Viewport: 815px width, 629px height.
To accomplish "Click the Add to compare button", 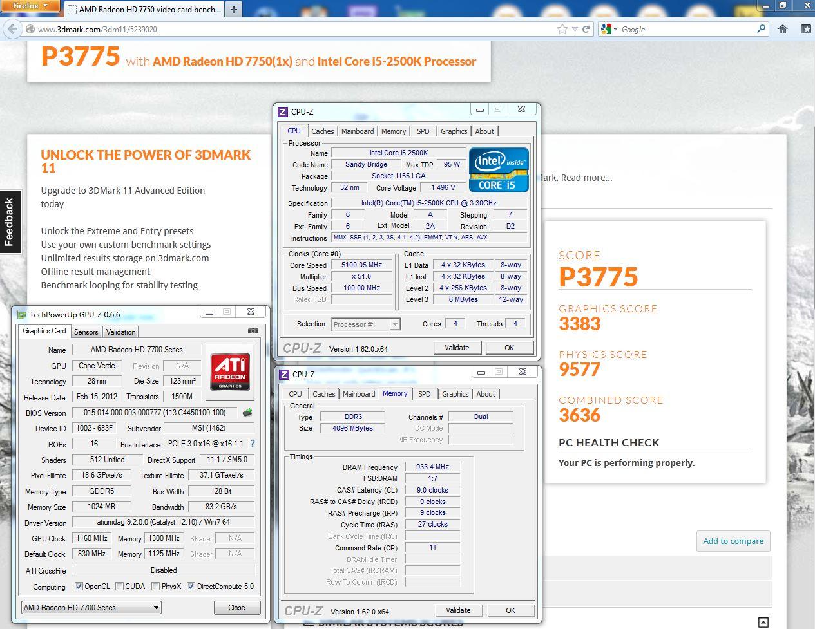I will click(733, 541).
